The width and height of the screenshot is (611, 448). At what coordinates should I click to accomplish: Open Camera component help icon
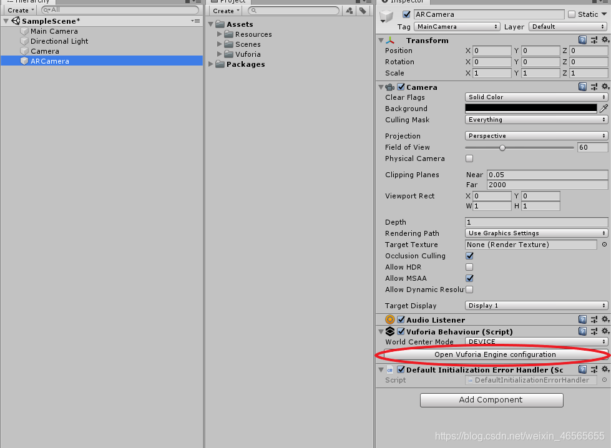click(582, 87)
